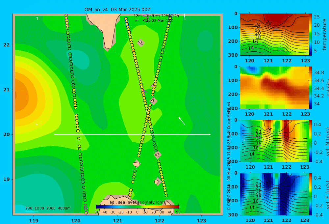329x224 pixels.
Task: Click the island marker near 19.3°N, 121.5°E
Action: (137, 164)
